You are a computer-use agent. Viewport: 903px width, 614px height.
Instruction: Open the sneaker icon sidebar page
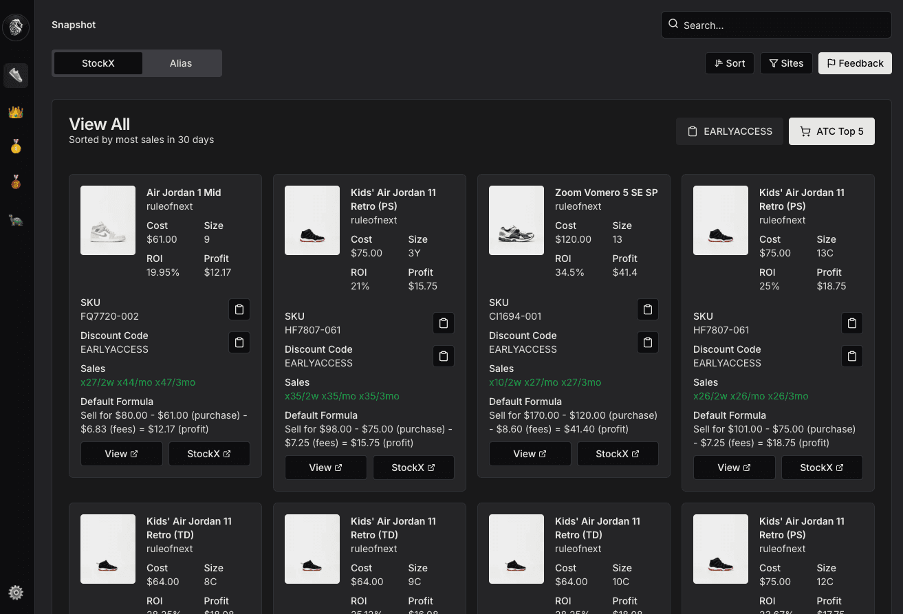pyautogui.click(x=16, y=75)
